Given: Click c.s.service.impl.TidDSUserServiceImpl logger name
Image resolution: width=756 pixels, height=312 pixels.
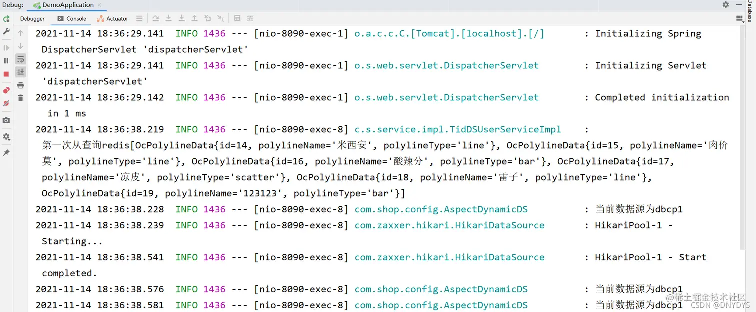Looking at the screenshot, I should coord(458,130).
